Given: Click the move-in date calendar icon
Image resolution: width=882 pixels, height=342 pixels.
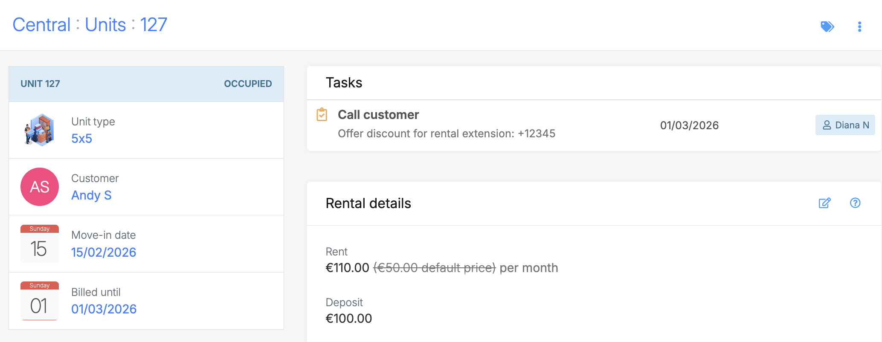Looking at the screenshot, I should click(40, 244).
